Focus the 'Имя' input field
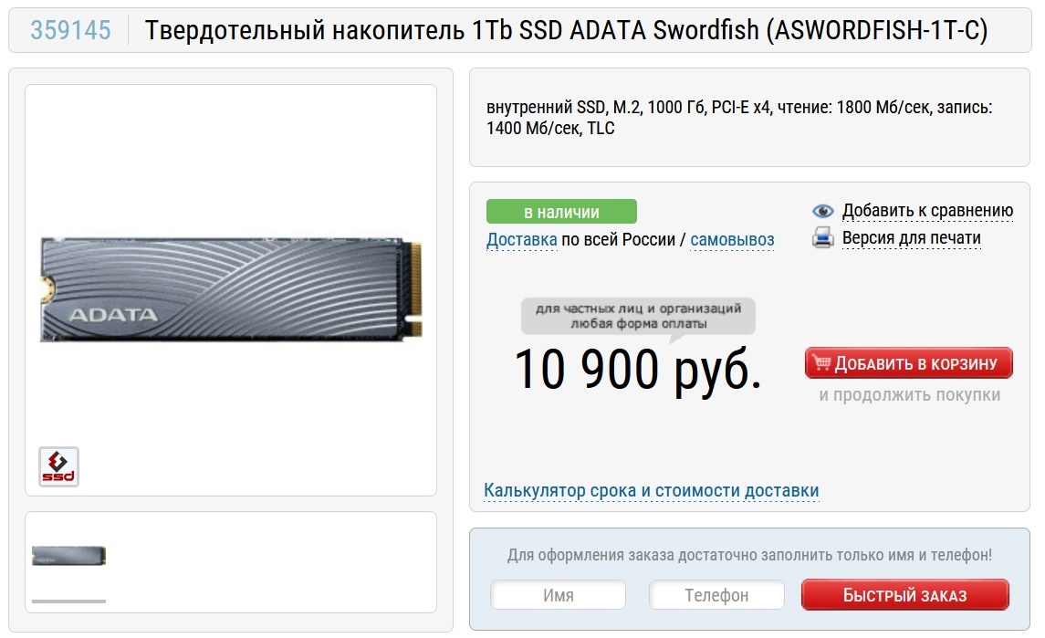The width and height of the screenshot is (1045, 638). point(558,595)
